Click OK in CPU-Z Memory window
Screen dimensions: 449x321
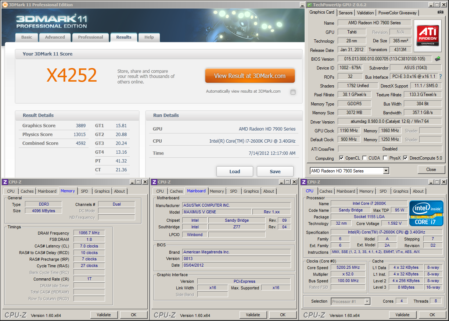134,315
